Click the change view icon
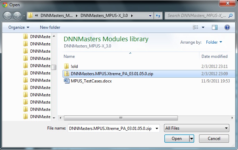 (x=196, y=27)
